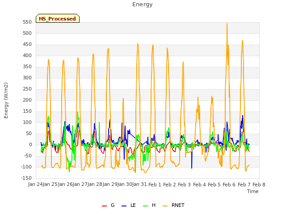
Task: Click the Feb 4 date tick label
Action: tap(199, 185)
